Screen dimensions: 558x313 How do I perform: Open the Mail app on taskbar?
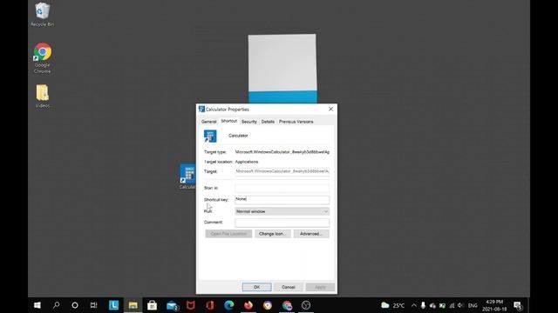click(x=172, y=305)
